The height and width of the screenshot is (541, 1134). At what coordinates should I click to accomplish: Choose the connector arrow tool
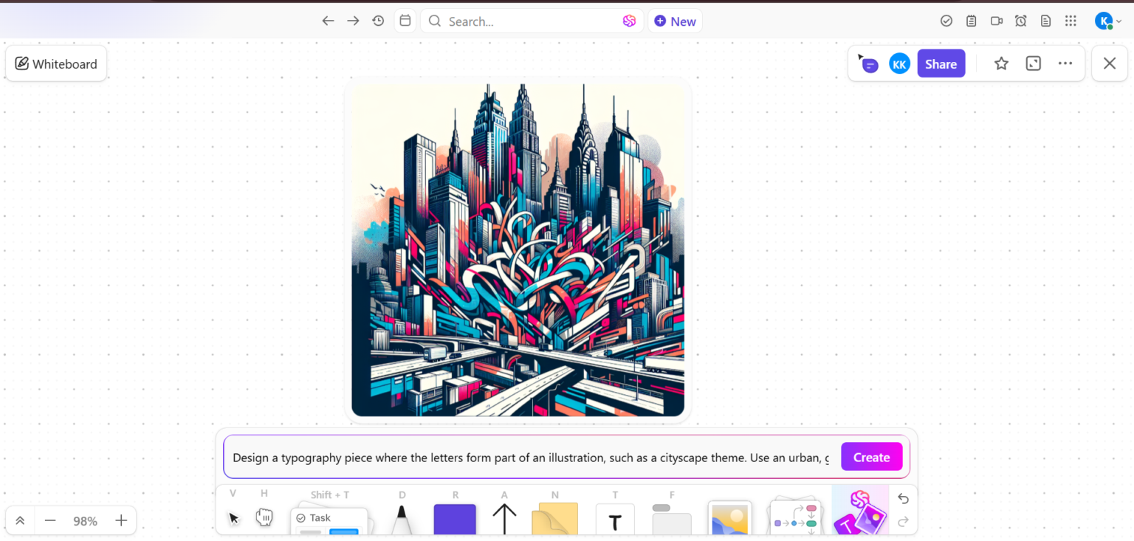[x=504, y=517]
